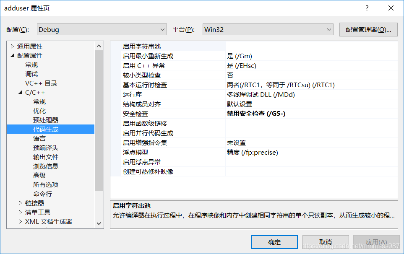
Task: Click the tree's vertical scrollbar thumb
Action: (99, 121)
